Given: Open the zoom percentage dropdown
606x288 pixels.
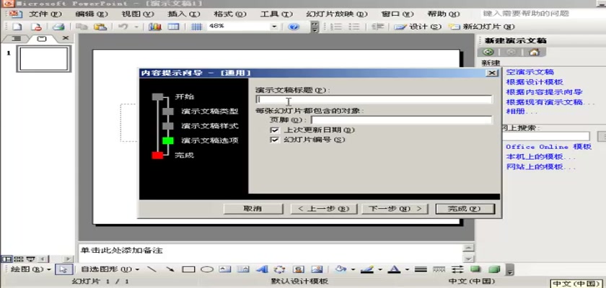Looking at the screenshot, I should coord(274,27).
